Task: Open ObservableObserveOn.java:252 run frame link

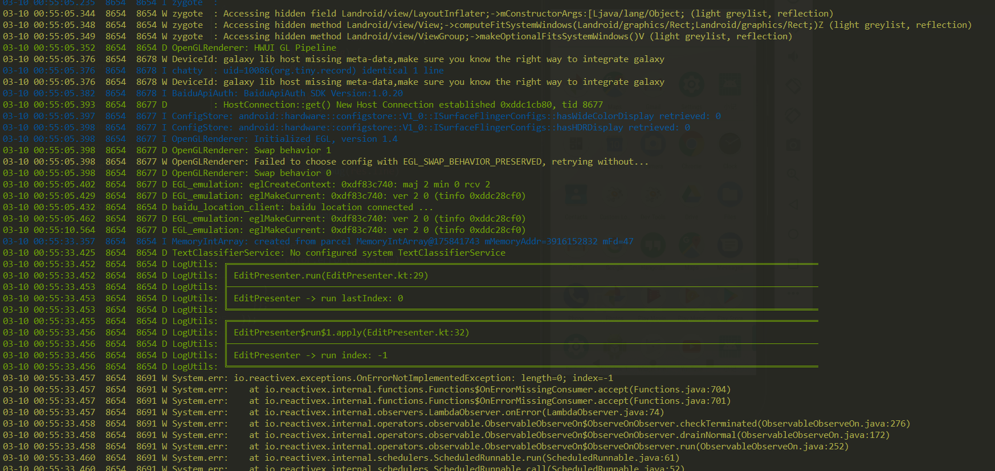Action: [772, 447]
